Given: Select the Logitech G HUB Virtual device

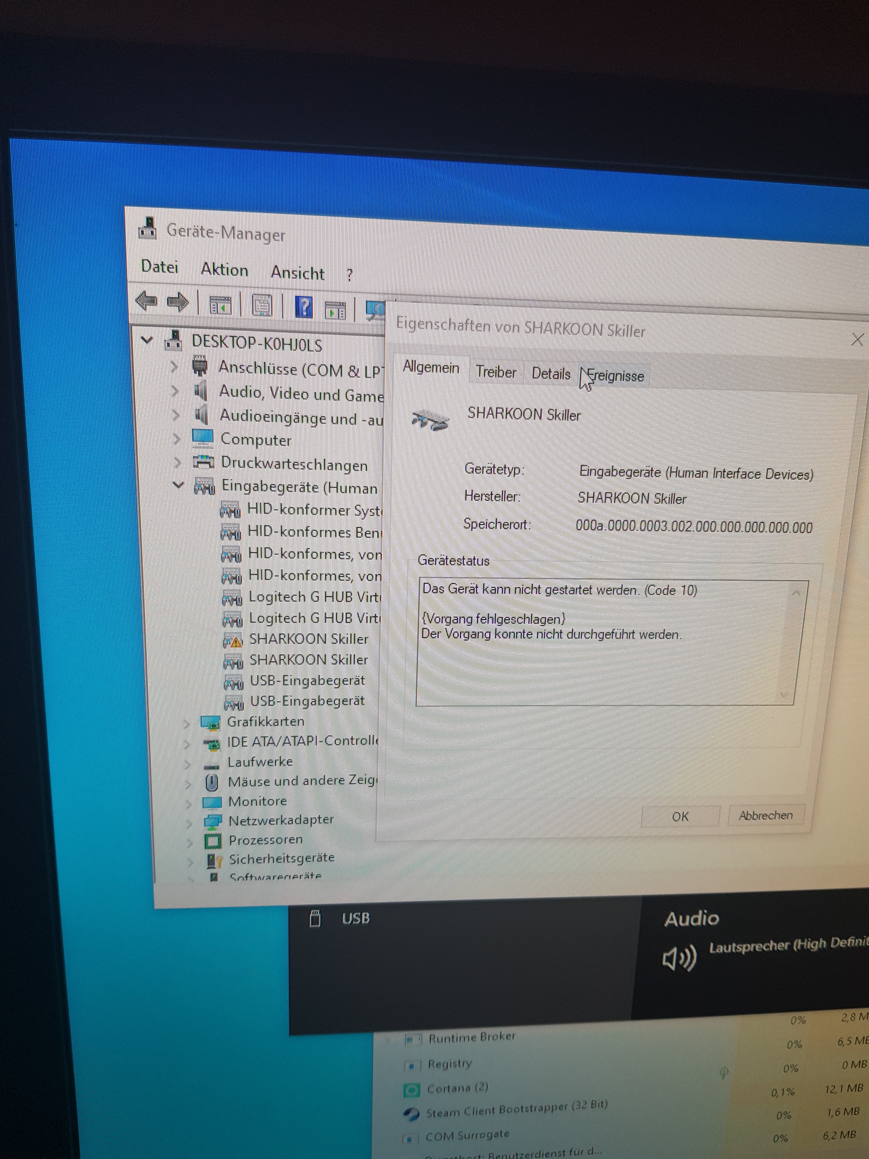Looking at the screenshot, I should 314,597.
